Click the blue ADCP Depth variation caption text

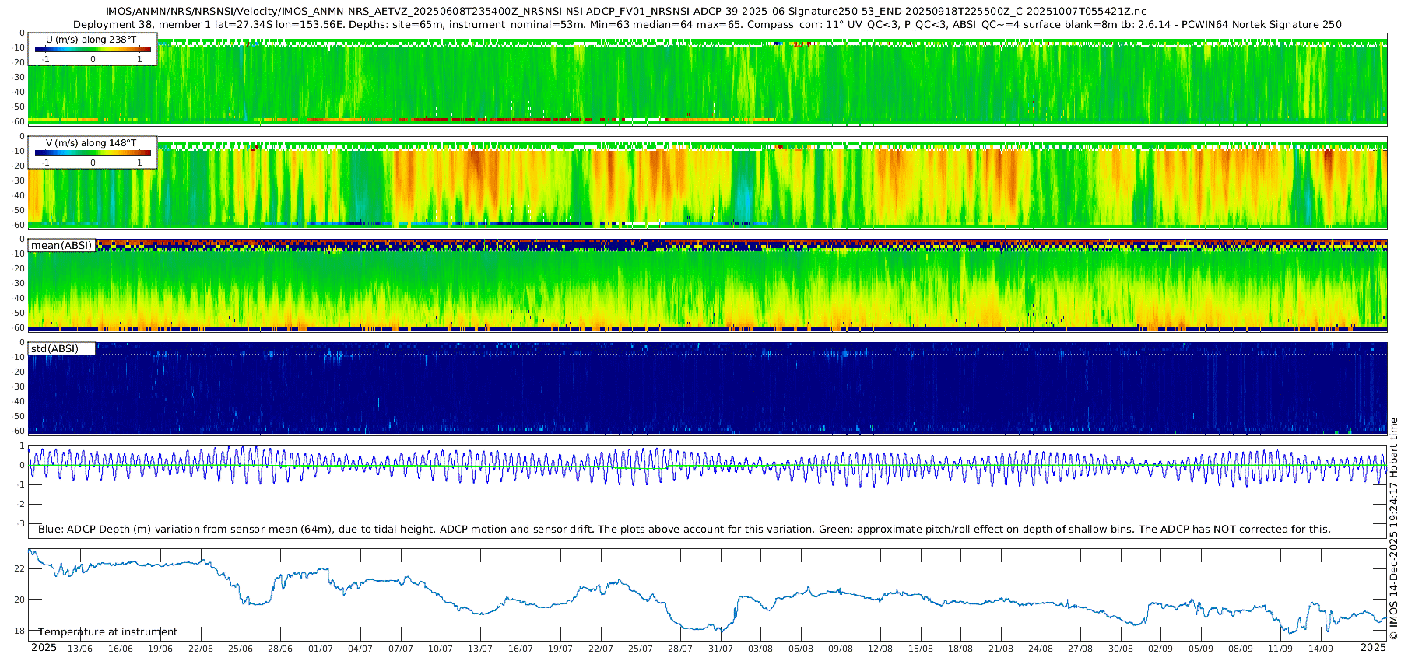(x=684, y=530)
